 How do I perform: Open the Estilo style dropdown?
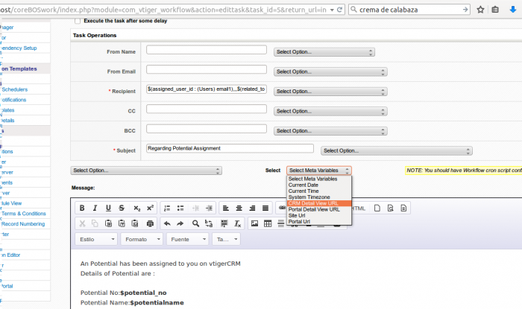[x=96, y=240]
